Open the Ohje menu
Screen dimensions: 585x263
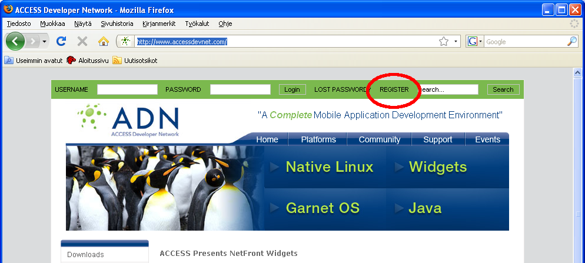225,24
